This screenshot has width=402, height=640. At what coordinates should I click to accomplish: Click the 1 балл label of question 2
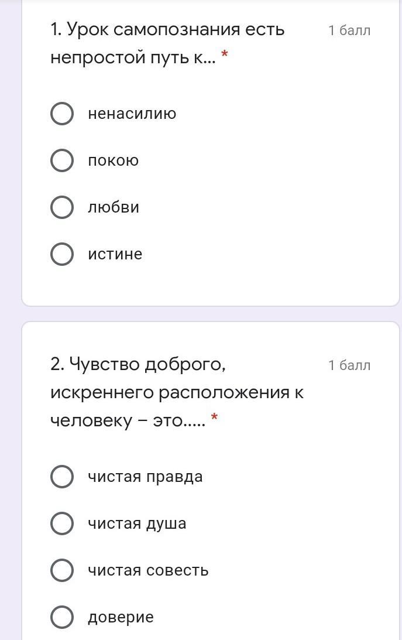pos(349,365)
